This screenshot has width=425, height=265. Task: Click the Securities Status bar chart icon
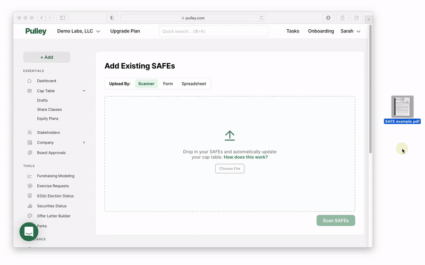30,206
